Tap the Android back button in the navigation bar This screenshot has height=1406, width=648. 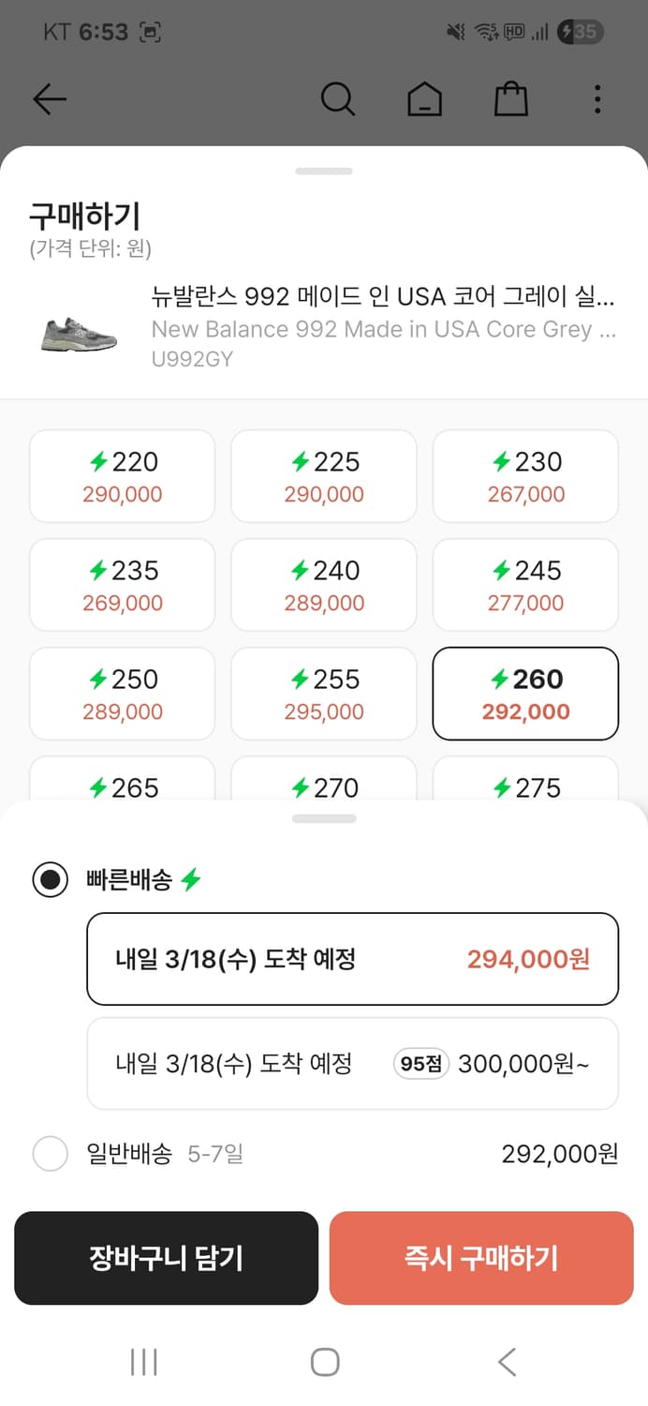click(x=507, y=1363)
